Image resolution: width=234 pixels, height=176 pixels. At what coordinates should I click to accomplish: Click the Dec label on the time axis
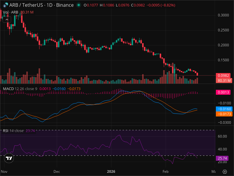point(57,172)
